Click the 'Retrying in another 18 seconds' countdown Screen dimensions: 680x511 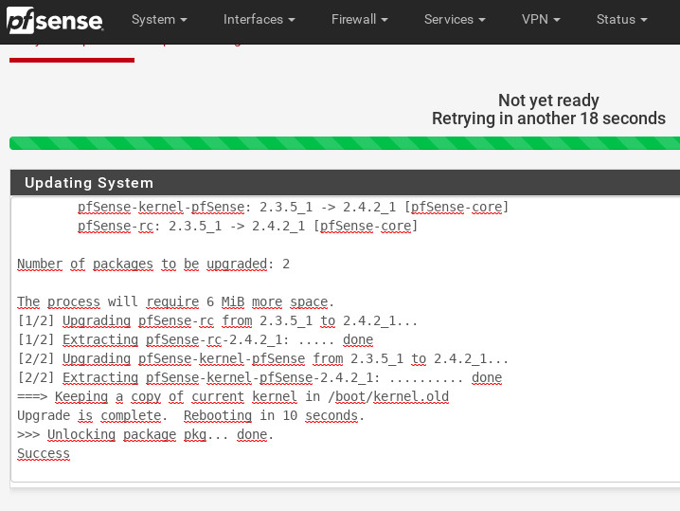pyautogui.click(x=548, y=119)
